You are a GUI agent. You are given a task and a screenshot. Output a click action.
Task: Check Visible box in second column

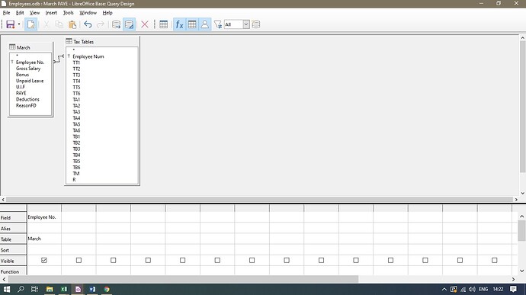click(x=79, y=260)
